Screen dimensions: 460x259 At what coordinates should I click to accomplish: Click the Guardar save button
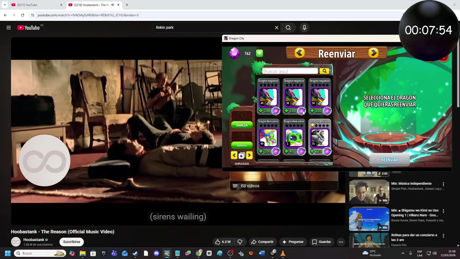322,242
